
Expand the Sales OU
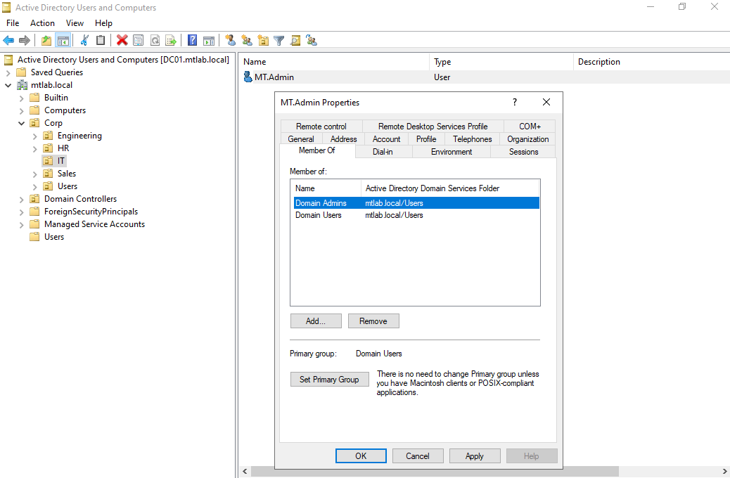[35, 174]
